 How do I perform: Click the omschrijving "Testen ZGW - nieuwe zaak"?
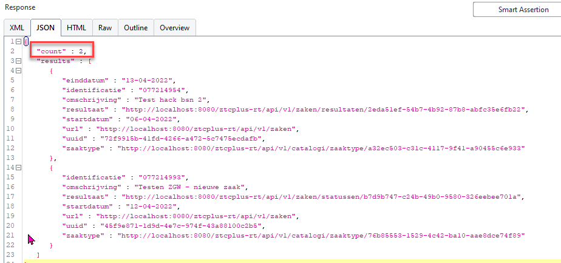[189, 187]
